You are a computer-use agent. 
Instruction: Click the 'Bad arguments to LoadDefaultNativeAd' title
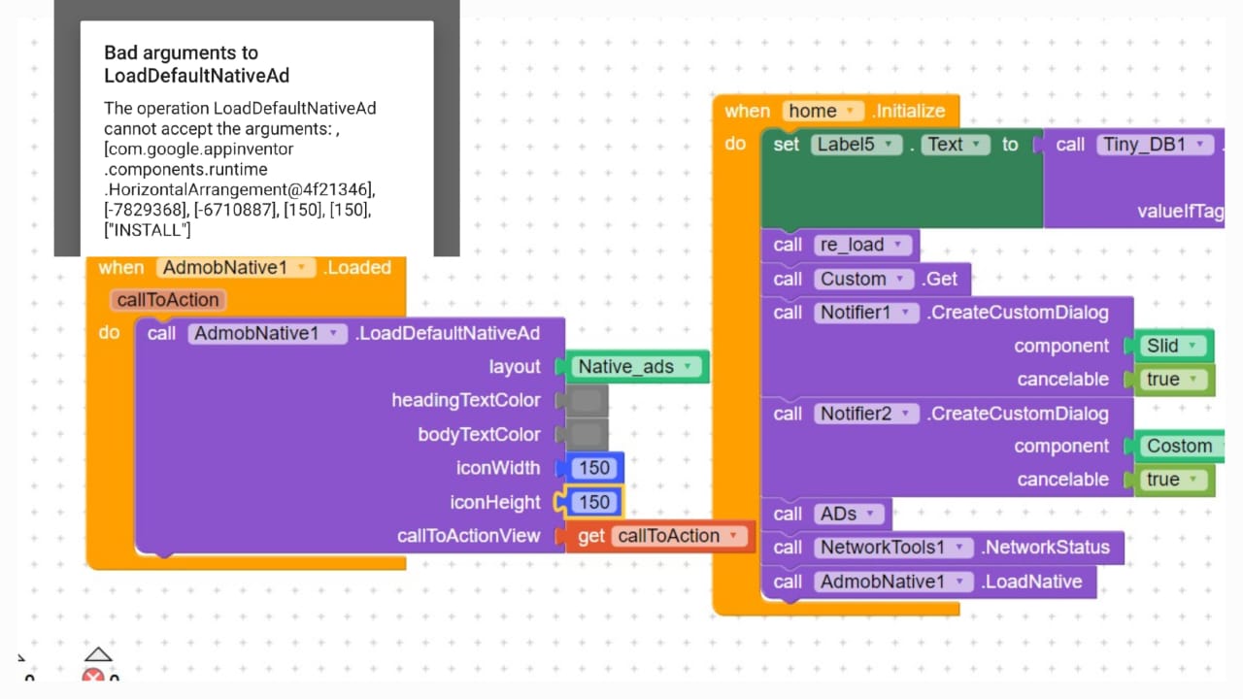[x=197, y=64]
